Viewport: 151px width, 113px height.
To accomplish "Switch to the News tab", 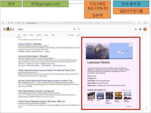I will point(31,35).
